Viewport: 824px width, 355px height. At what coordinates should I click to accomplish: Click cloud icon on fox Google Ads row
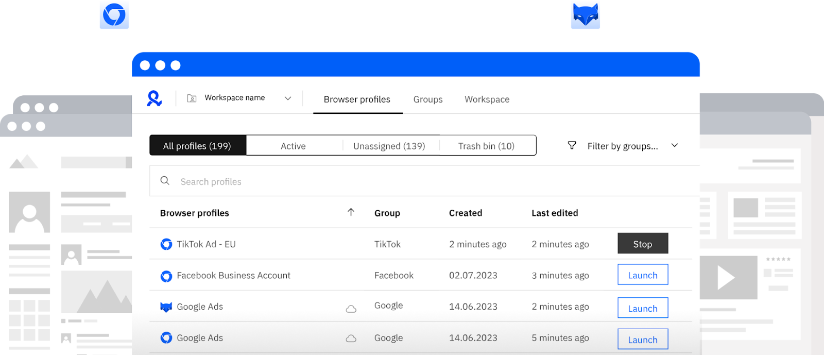point(351,309)
